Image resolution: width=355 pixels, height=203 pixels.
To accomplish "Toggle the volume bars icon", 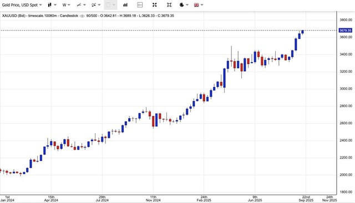I will pyautogui.click(x=125, y=5).
